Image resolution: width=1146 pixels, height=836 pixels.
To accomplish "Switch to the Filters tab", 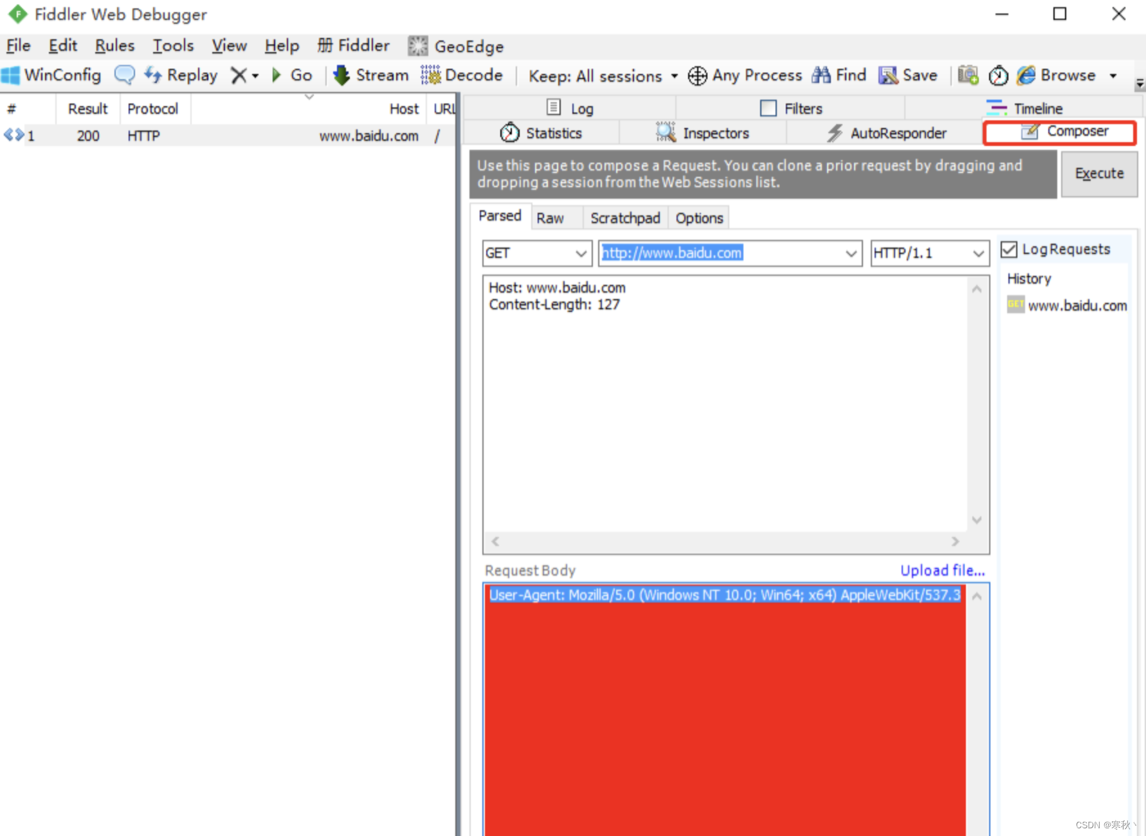I will point(790,108).
